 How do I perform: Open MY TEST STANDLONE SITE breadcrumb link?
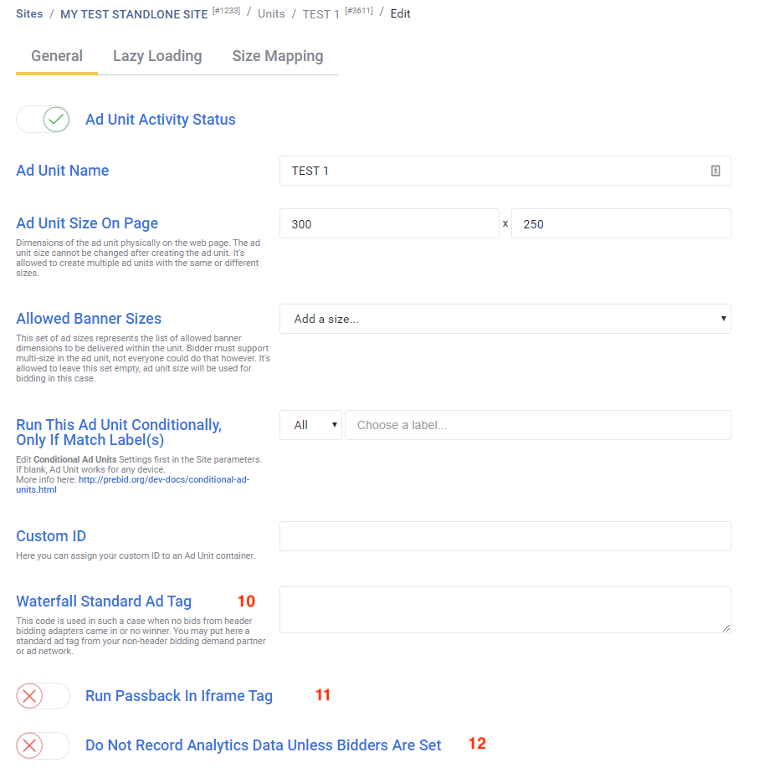pos(134,14)
